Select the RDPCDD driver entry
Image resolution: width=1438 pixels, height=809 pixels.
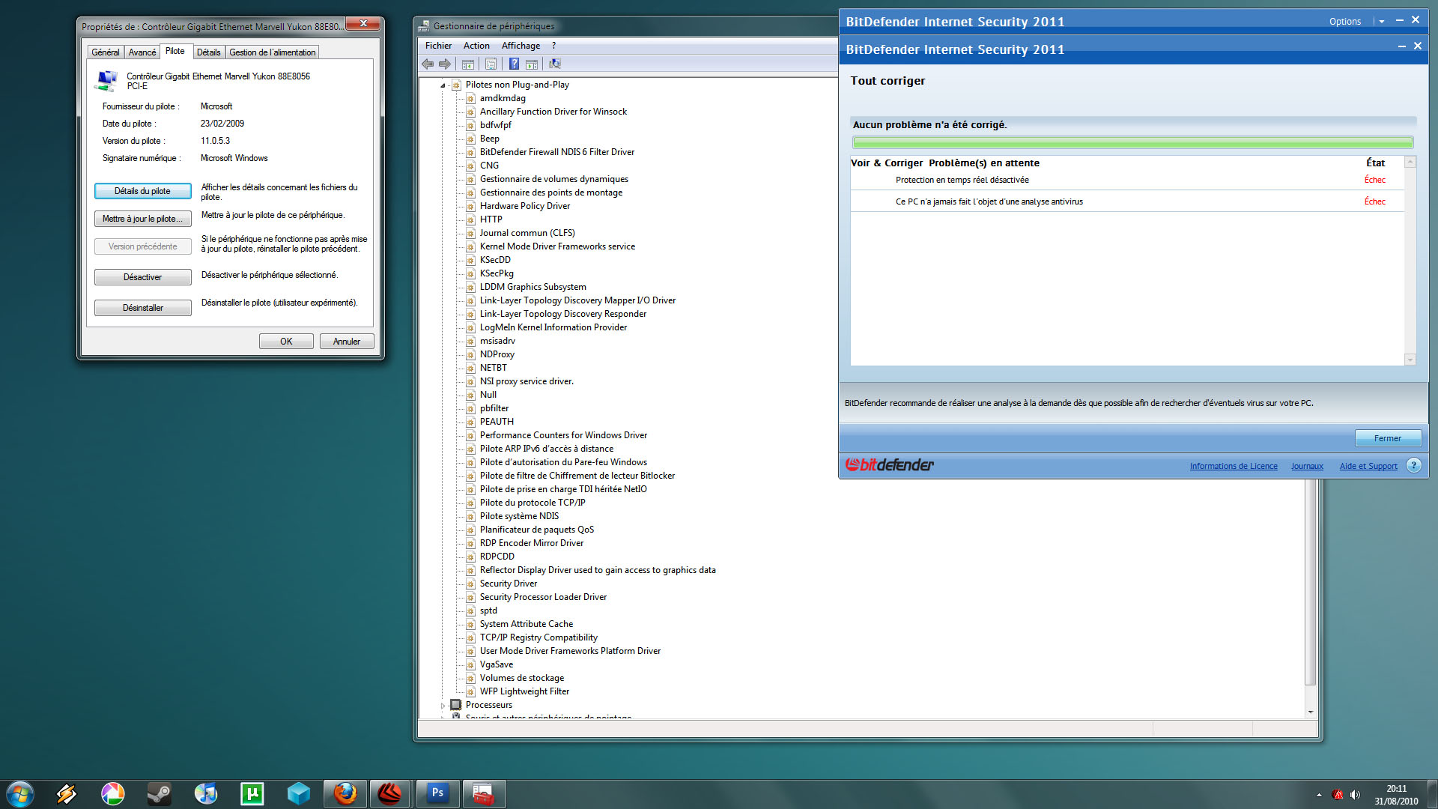[x=497, y=557]
